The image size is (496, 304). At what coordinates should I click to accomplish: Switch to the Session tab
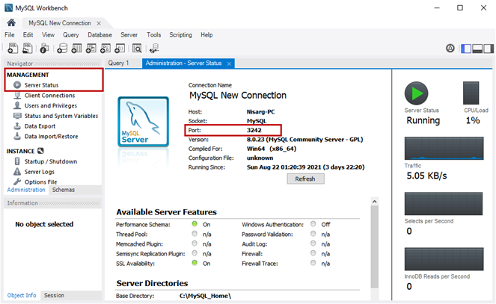(x=54, y=295)
